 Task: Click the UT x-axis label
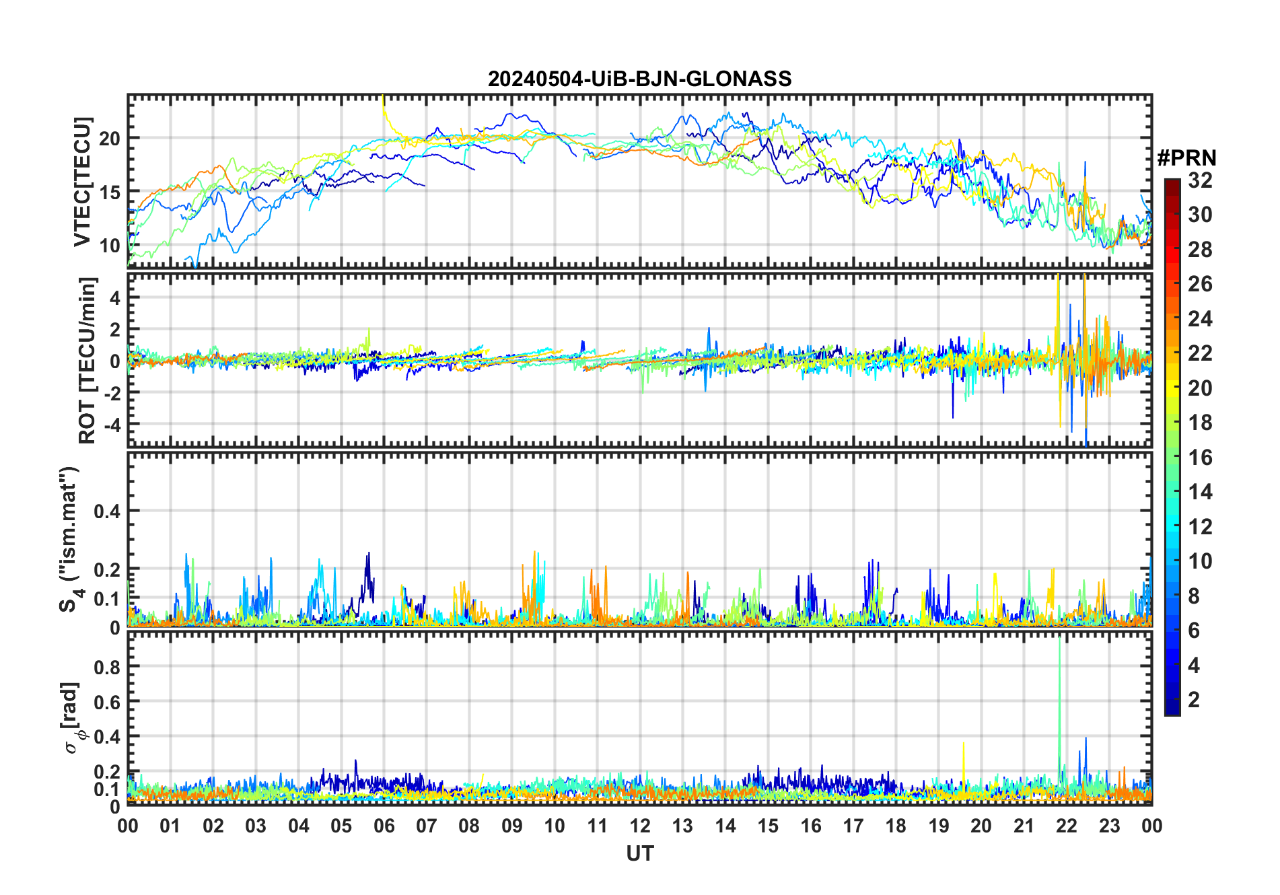pyautogui.click(x=639, y=854)
